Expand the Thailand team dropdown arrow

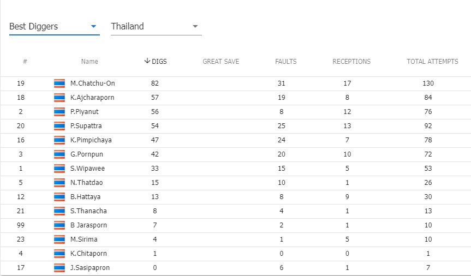[195, 26]
